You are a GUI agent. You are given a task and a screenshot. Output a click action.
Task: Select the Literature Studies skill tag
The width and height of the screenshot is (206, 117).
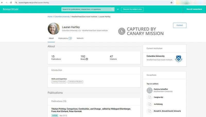click(x=75, y=82)
